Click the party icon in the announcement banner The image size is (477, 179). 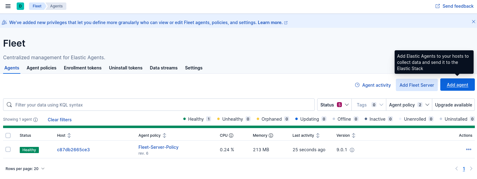4,23
